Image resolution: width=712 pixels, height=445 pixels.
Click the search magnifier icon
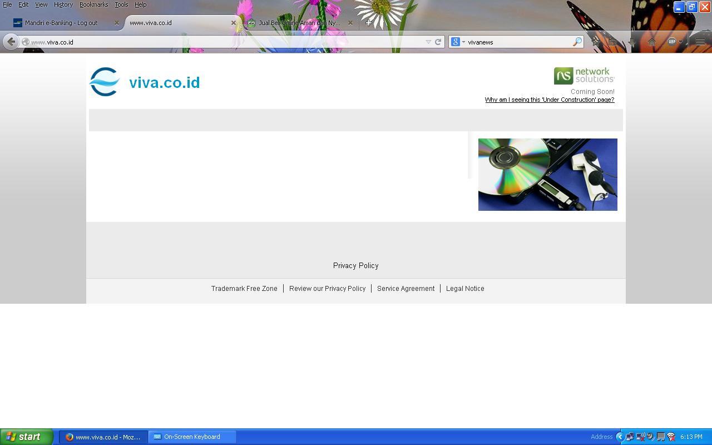[x=577, y=42]
